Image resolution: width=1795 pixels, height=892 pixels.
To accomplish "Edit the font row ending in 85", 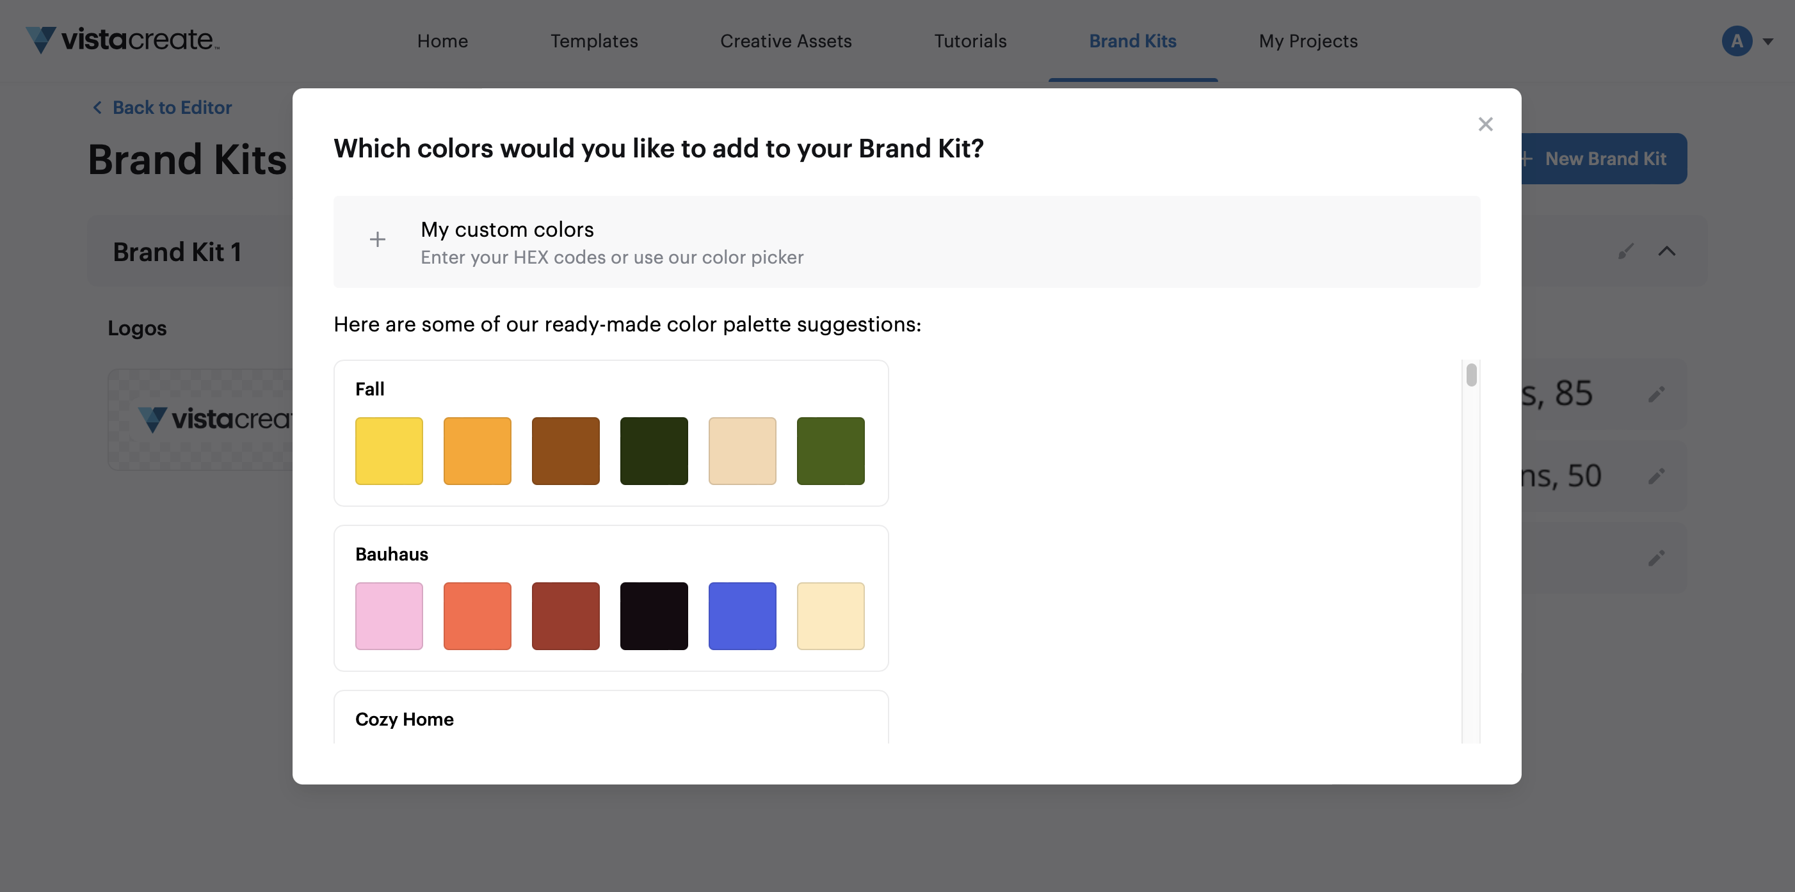I will [1656, 394].
